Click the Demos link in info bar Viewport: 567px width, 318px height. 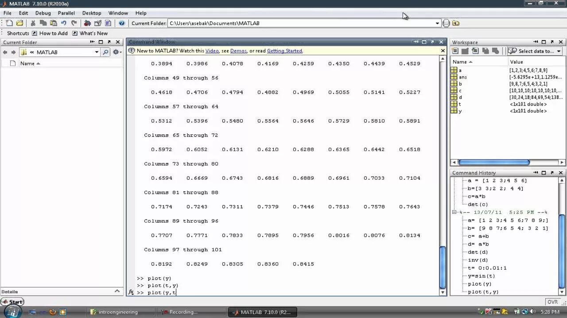pyautogui.click(x=238, y=51)
